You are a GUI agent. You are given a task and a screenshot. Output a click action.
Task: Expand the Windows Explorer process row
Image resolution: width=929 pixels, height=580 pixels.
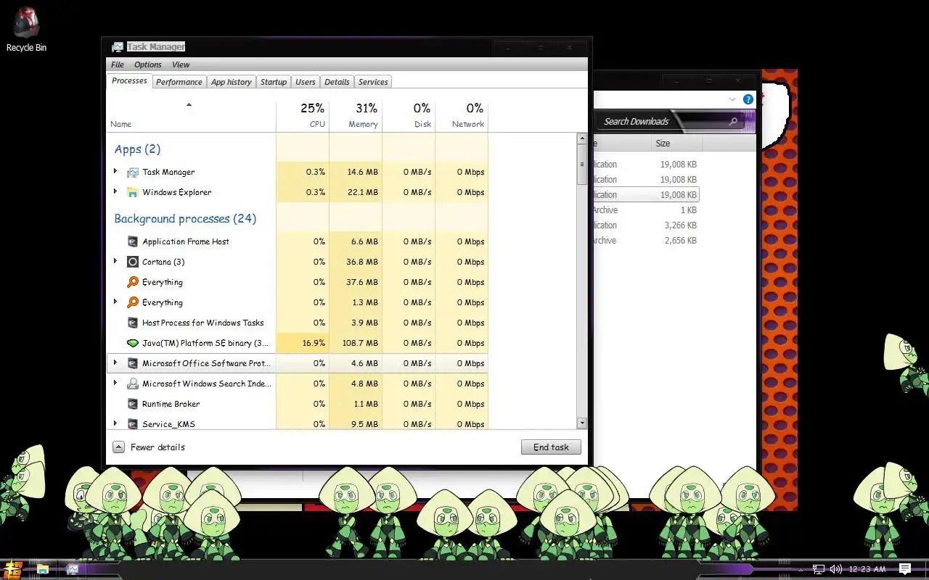[x=115, y=192]
